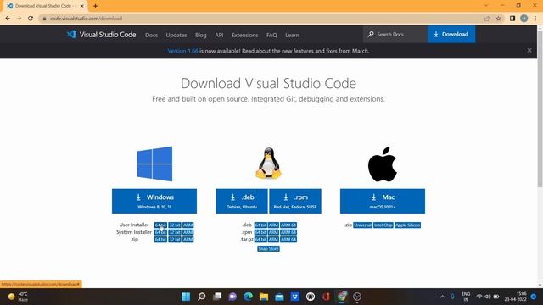The width and height of the screenshot is (543, 305).
Task: Open the Windows Start menu
Action: click(186, 297)
